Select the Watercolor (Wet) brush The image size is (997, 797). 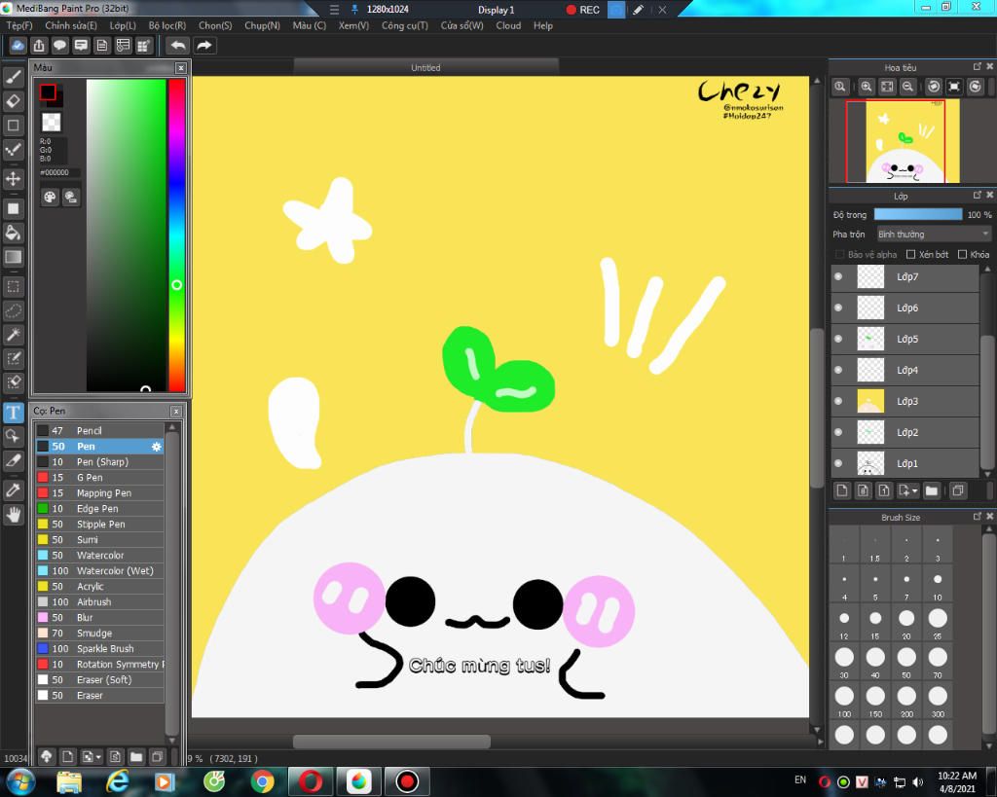click(x=114, y=571)
